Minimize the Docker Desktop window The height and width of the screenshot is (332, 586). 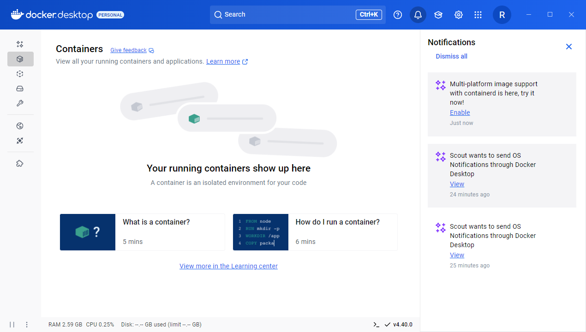[x=529, y=15]
